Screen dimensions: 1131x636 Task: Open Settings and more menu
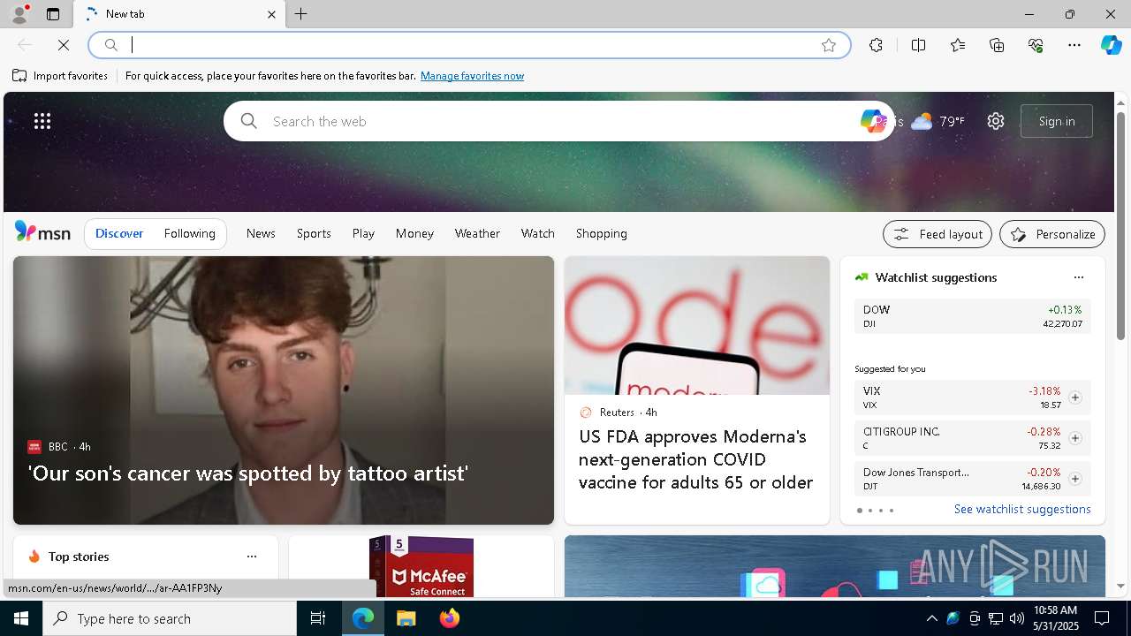pos(1074,45)
